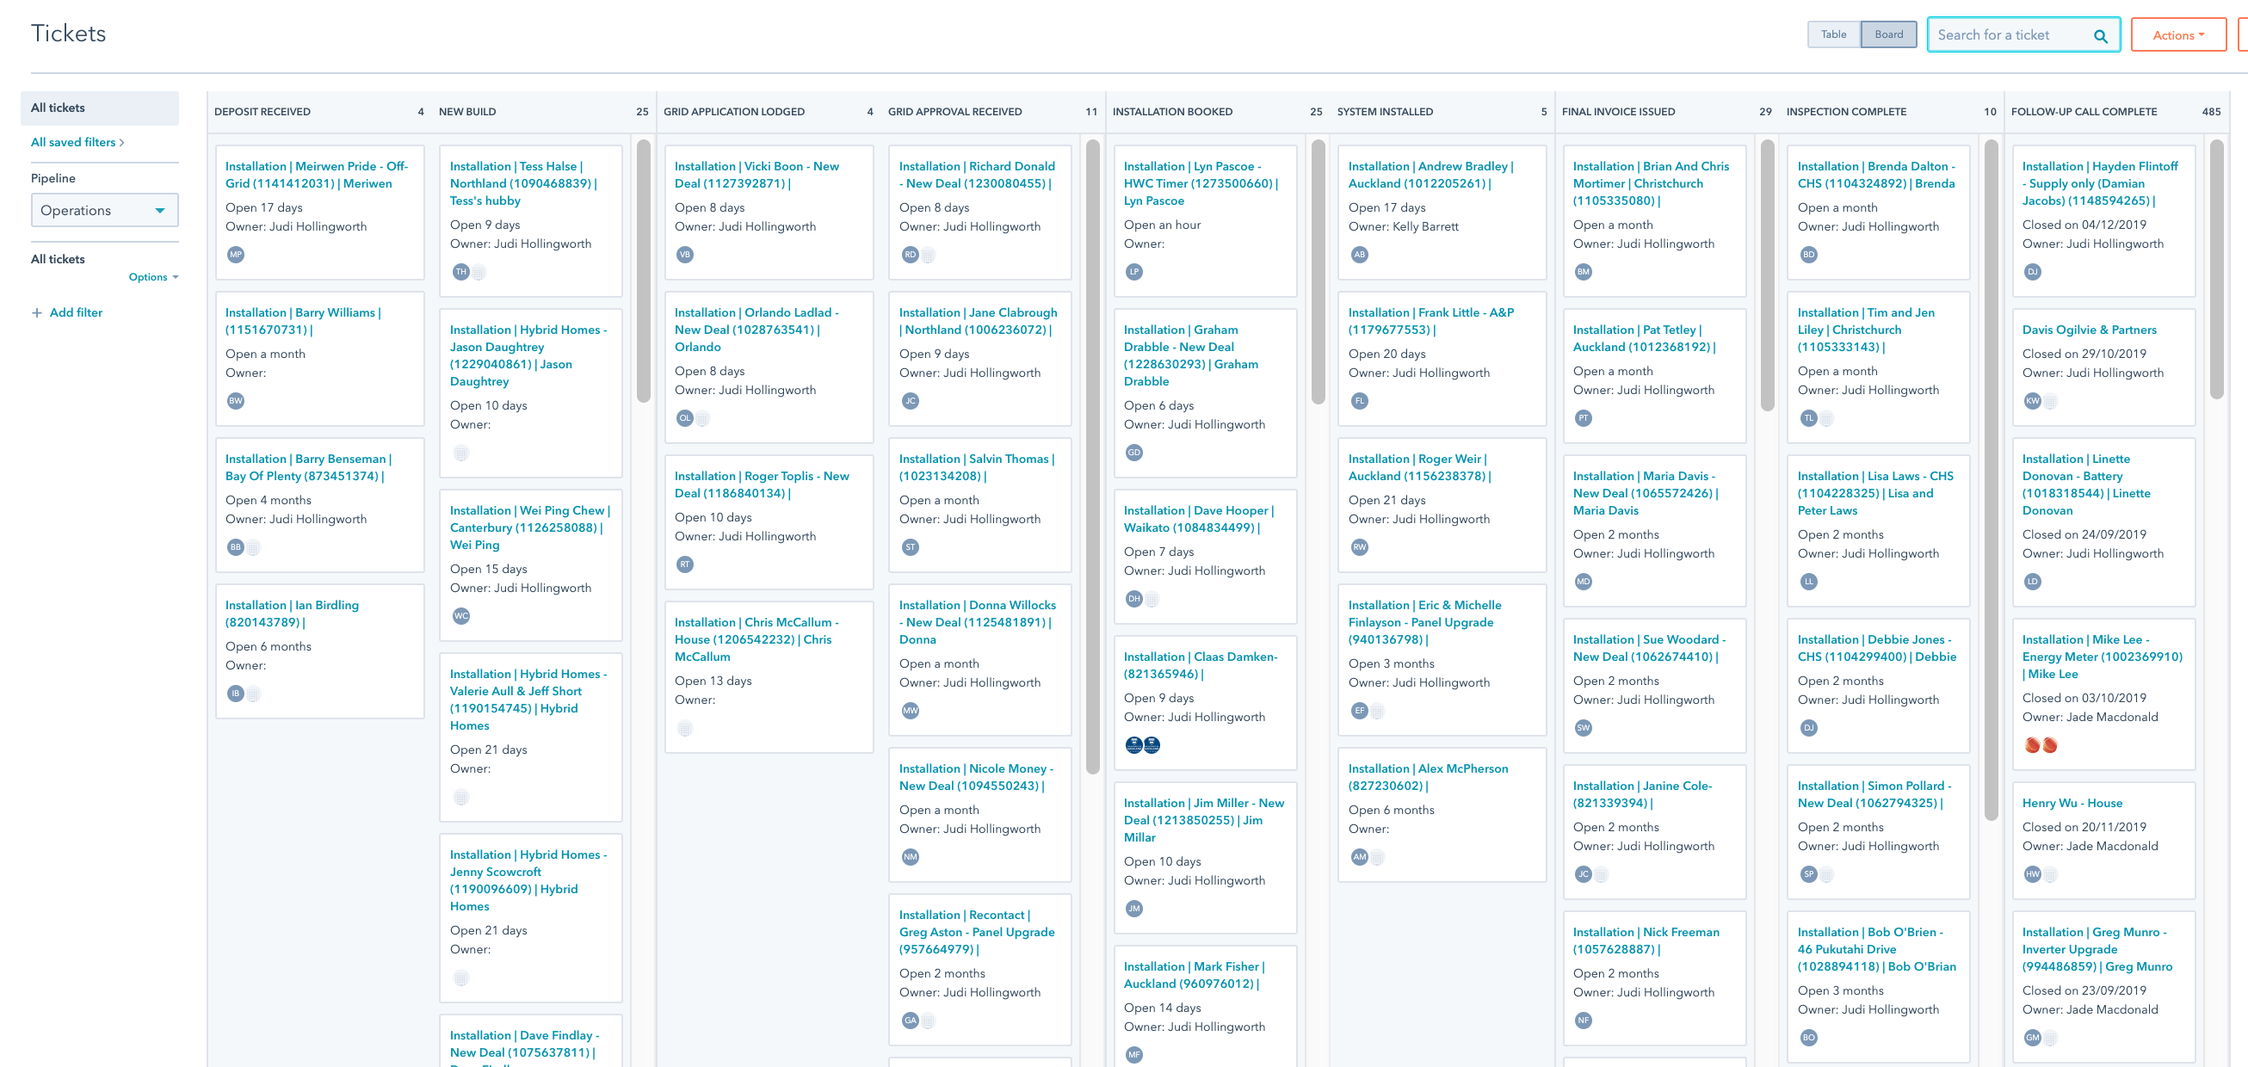2248x1067 pixels.
Task: Click the LP avatar on Lyn Pascoe card
Action: (x=1133, y=272)
